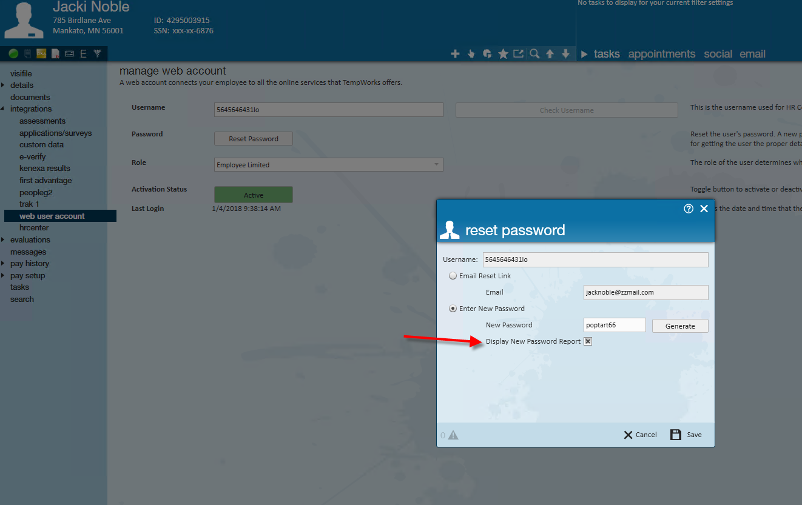Click the magnifying glass search icon
This screenshot has height=505, width=802.
point(534,54)
